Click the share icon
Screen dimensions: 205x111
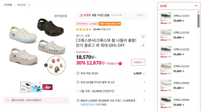coord(143,45)
